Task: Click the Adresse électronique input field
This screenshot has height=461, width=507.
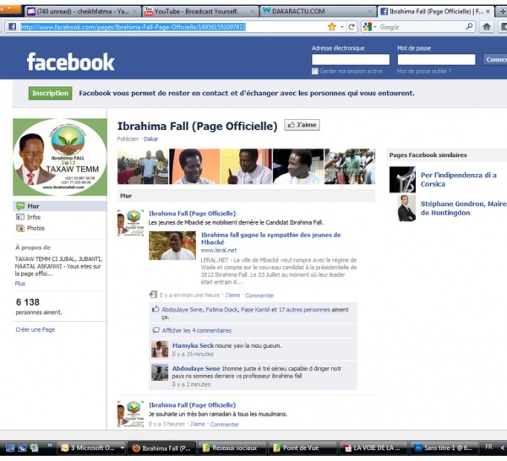Action: 351,59
